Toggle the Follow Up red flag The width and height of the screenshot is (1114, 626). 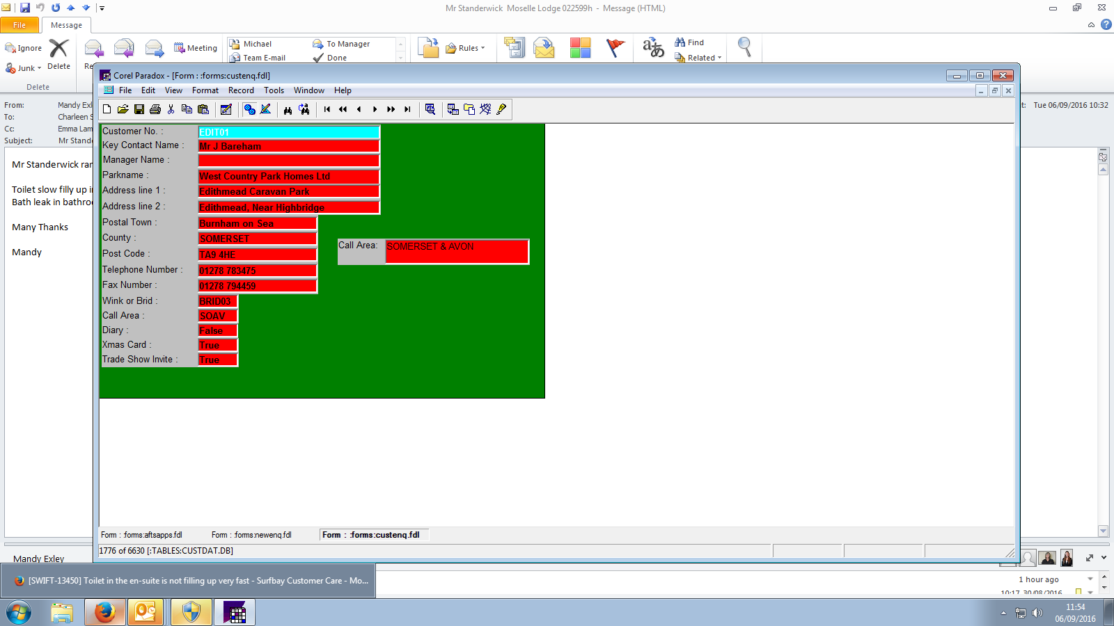click(x=615, y=48)
